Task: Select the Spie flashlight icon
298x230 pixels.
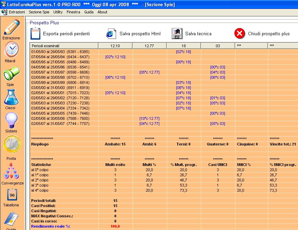Action: click(x=11, y=74)
